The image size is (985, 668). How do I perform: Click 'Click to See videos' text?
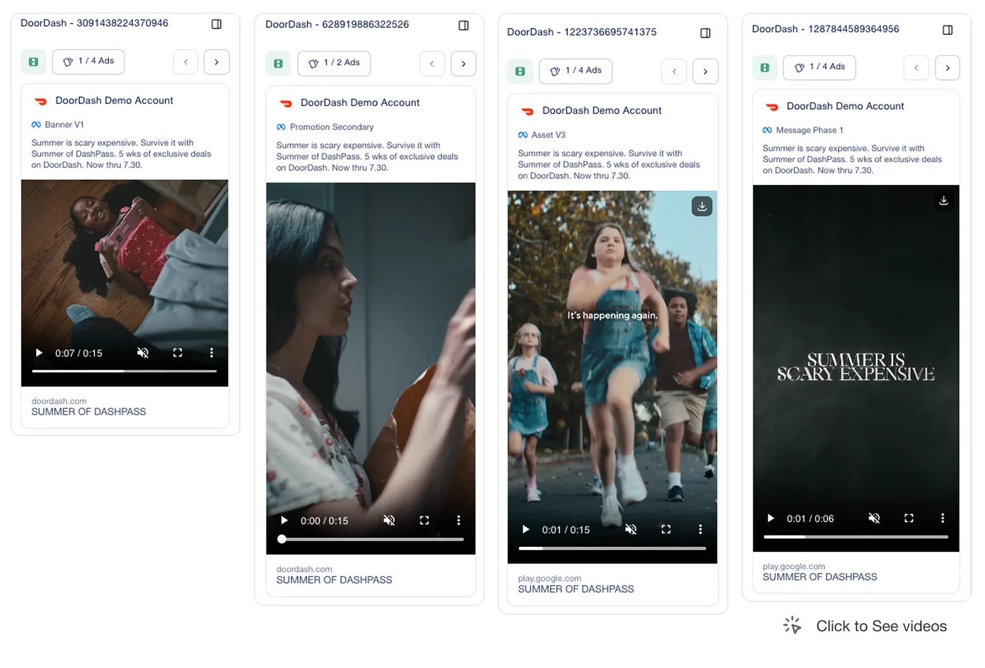point(882,626)
